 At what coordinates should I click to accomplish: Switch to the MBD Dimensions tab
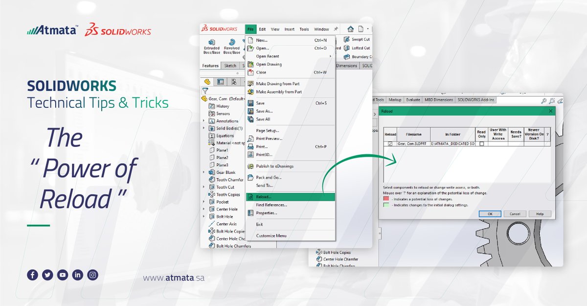click(439, 99)
